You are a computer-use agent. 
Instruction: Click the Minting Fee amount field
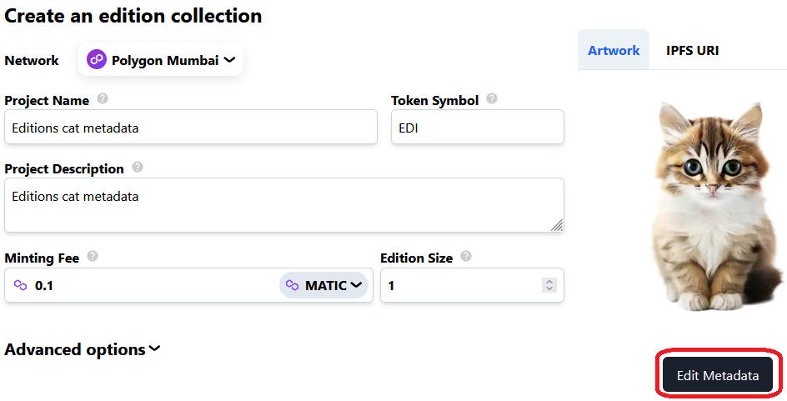150,285
